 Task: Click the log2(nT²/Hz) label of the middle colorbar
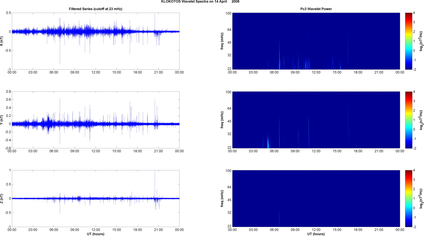click(421, 120)
